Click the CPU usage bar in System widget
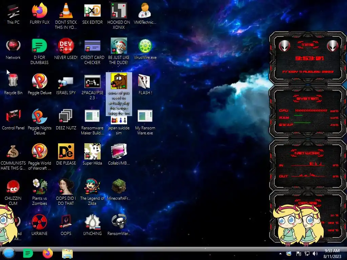 (x=311, y=111)
